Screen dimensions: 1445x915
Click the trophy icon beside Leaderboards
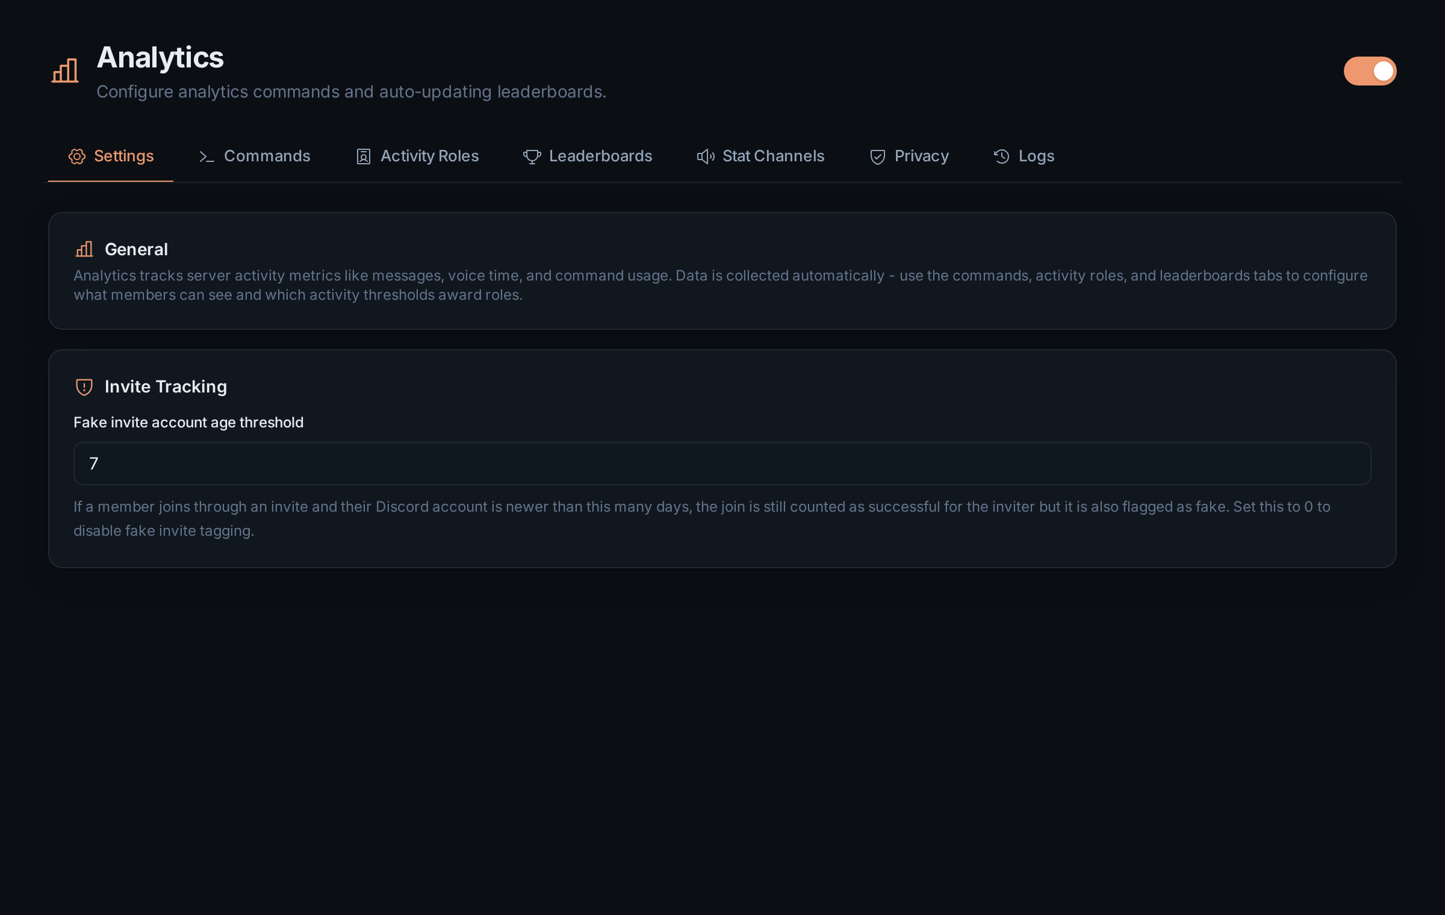(x=532, y=157)
